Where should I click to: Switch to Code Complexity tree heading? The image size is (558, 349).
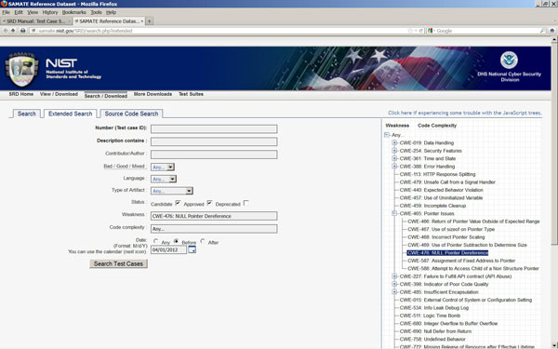pyautogui.click(x=437, y=126)
